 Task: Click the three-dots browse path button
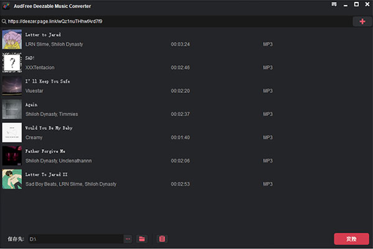[x=128, y=239]
